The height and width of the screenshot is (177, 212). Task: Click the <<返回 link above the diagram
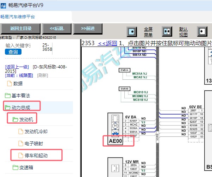pyautogui.click(x=107, y=43)
